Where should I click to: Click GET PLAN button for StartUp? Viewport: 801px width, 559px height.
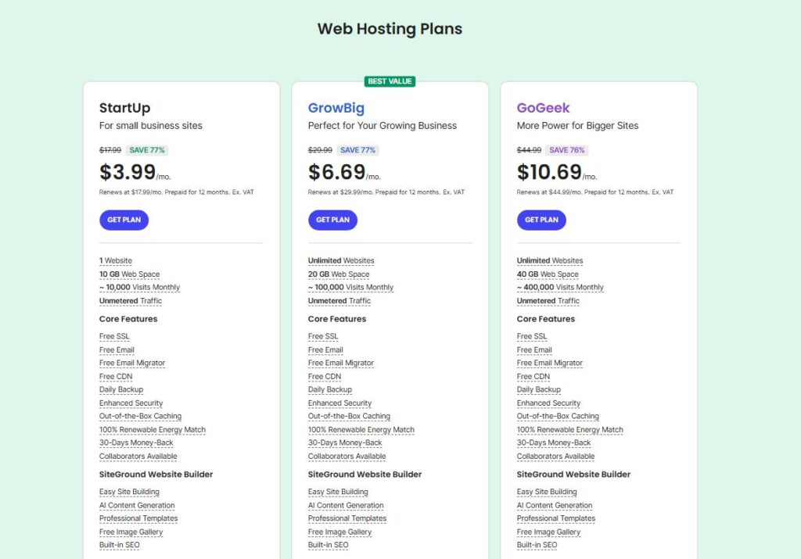click(x=124, y=220)
